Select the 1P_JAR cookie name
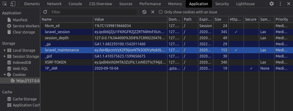The height and width of the screenshot is (111, 293). (x=51, y=68)
